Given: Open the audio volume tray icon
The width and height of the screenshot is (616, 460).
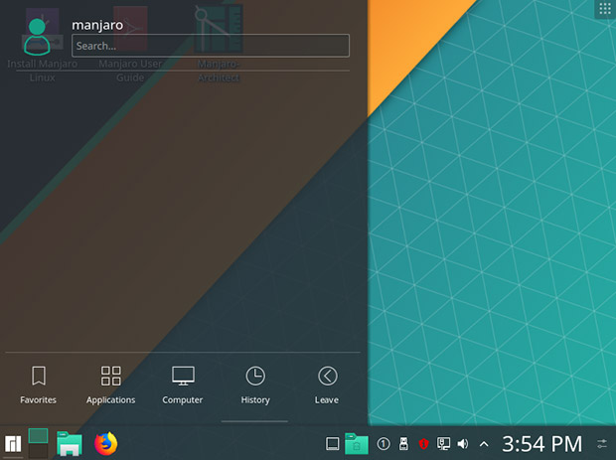Looking at the screenshot, I should tap(463, 444).
